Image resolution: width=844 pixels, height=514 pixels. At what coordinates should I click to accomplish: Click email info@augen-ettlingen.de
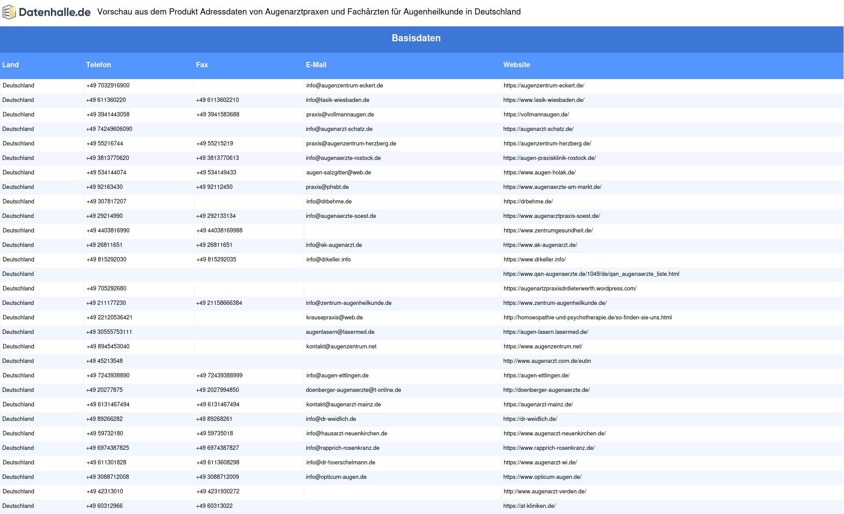[x=338, y=376]
